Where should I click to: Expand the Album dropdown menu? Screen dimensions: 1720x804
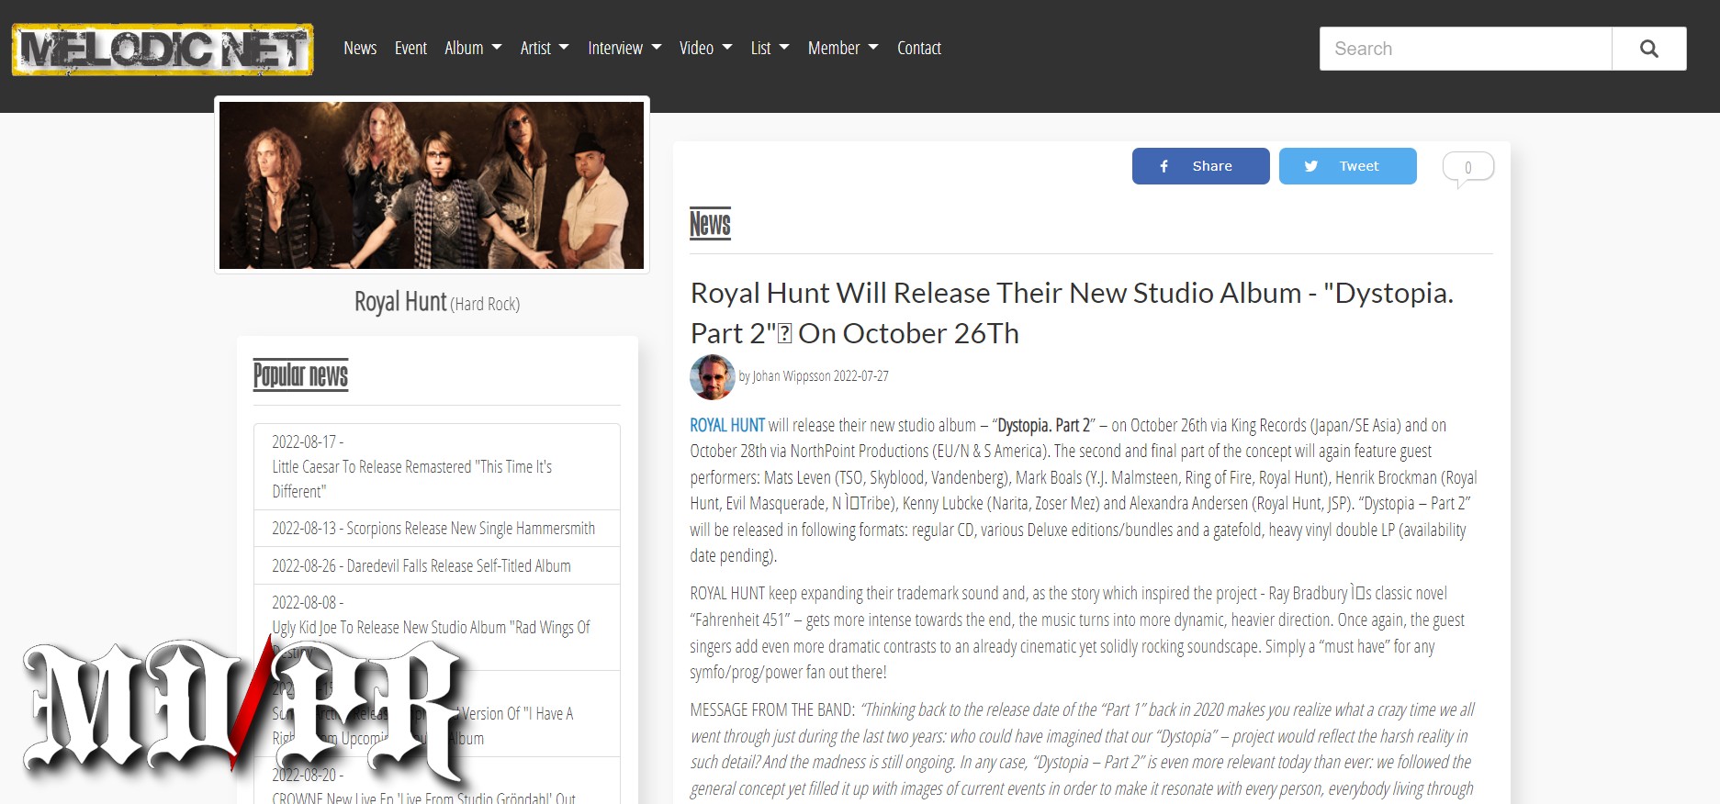click(473, 48)
